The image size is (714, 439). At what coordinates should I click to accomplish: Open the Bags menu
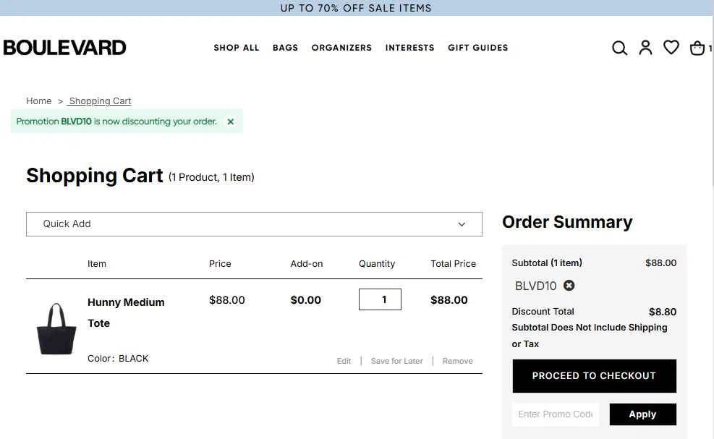(285, 48)
